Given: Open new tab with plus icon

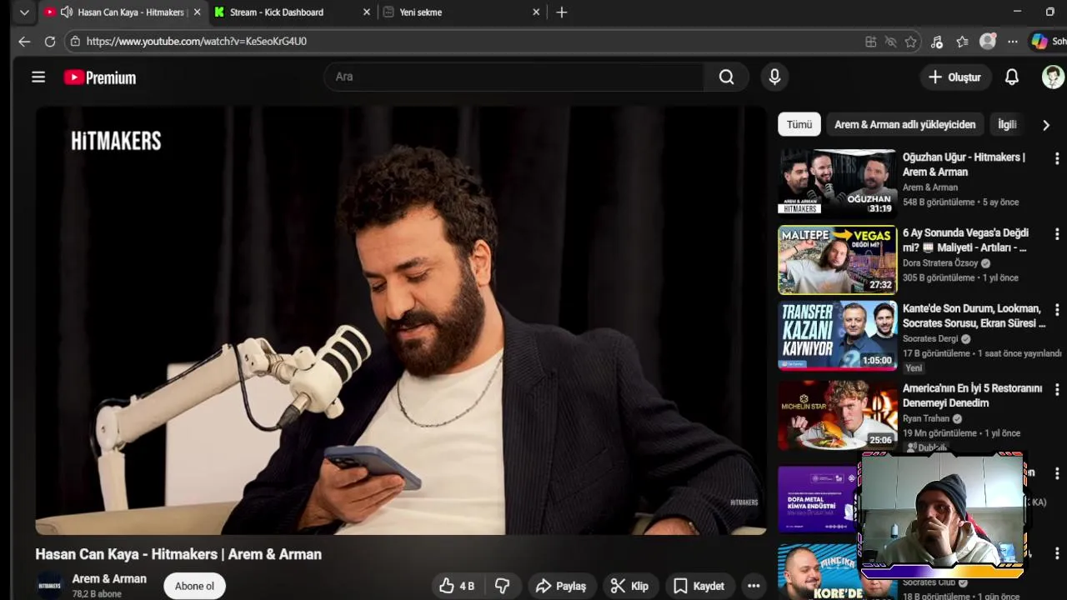Looking at the screenshot, I should (x=562, y=12).
